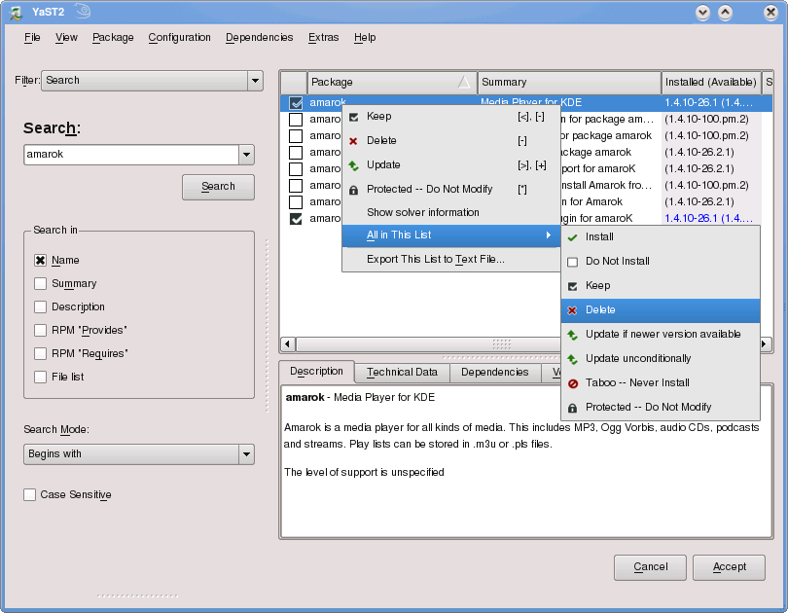The image size is (788, 613).
Task: Toggle status box of package with 'n for Amarok' summary
Action: point(296,202)
